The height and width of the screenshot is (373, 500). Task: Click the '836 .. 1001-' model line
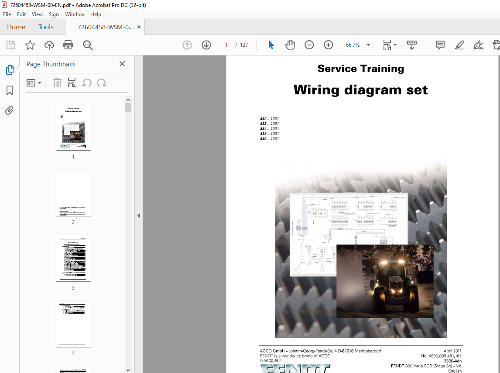270,139
